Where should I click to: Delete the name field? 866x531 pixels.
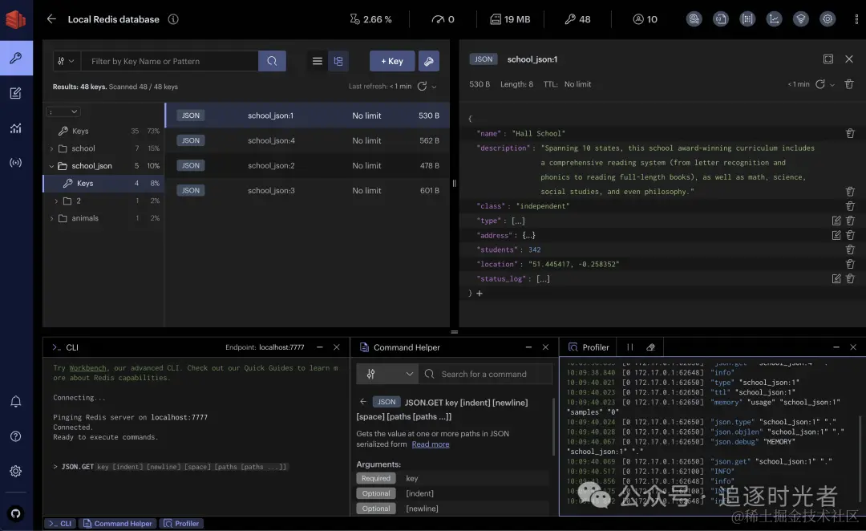pyautogui.click(x=850, y=133)
